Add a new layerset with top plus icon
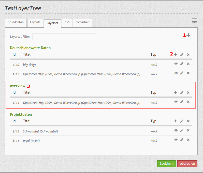The image size is (203, 173). pos(188,35)
